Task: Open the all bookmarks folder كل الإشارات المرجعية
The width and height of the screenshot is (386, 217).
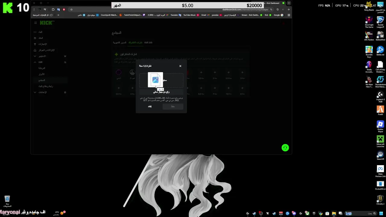Action: [43, 15]
